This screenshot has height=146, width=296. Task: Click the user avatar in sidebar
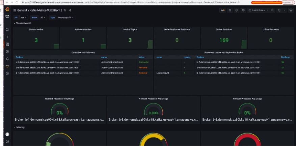pos(7,134)
